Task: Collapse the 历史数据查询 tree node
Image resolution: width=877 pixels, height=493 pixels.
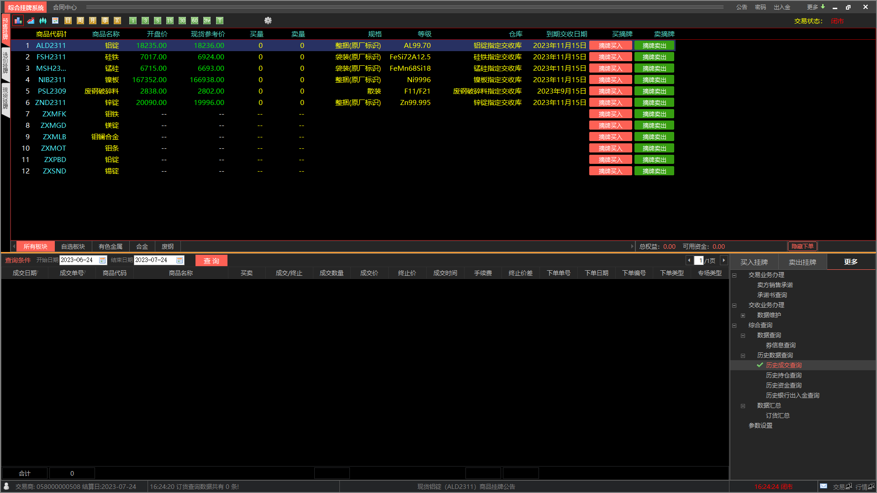Action: (x=743, y=356)
